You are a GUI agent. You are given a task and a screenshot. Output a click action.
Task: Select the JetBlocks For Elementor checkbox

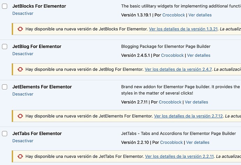(x=5, y=6)
